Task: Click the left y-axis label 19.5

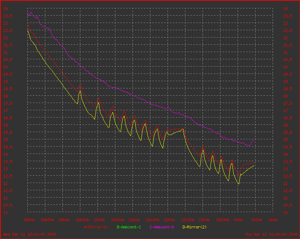Action: tap(8, 74)
